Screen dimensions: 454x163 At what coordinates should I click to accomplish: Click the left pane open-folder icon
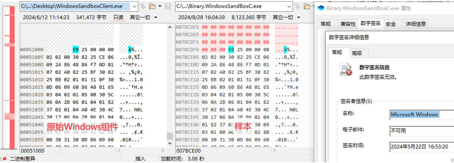[152, 6]
